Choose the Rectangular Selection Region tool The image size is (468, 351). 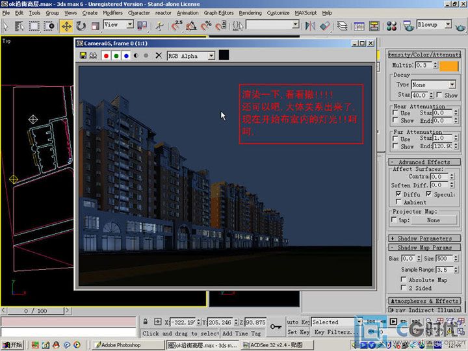click(x=34, y=26)
